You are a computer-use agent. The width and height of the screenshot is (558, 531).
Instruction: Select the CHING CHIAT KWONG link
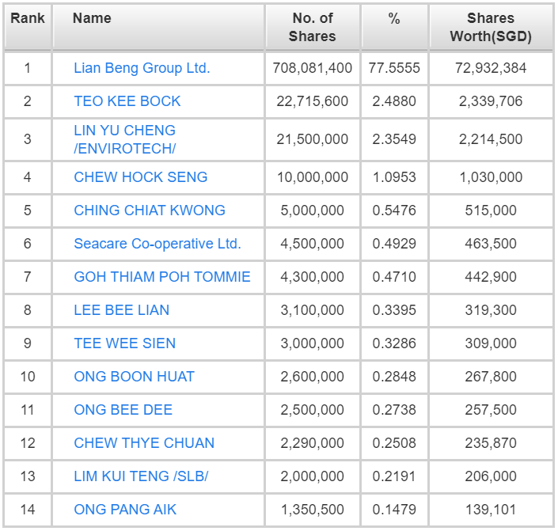pos(150,211)
